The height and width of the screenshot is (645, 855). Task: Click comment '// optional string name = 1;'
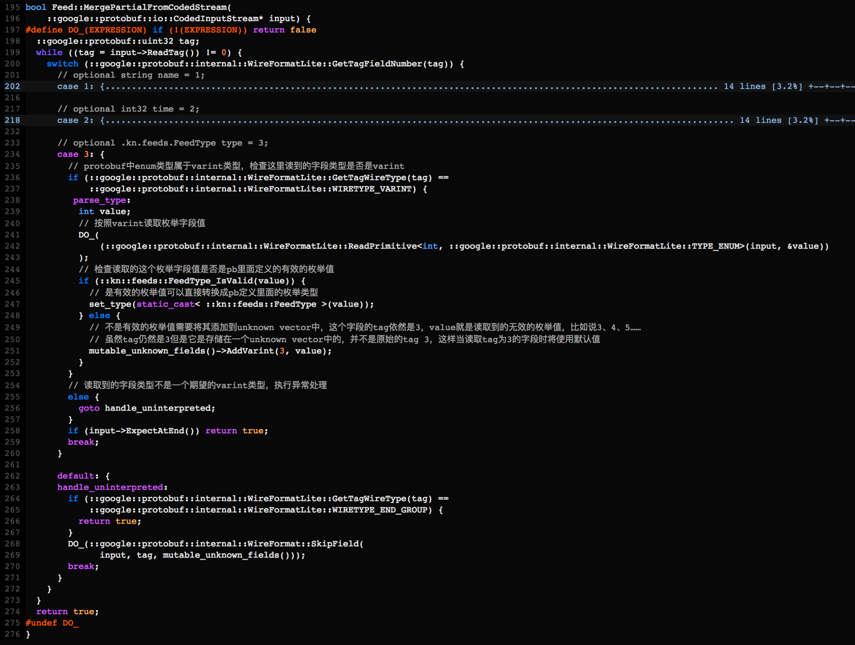(x=131, y=75)
